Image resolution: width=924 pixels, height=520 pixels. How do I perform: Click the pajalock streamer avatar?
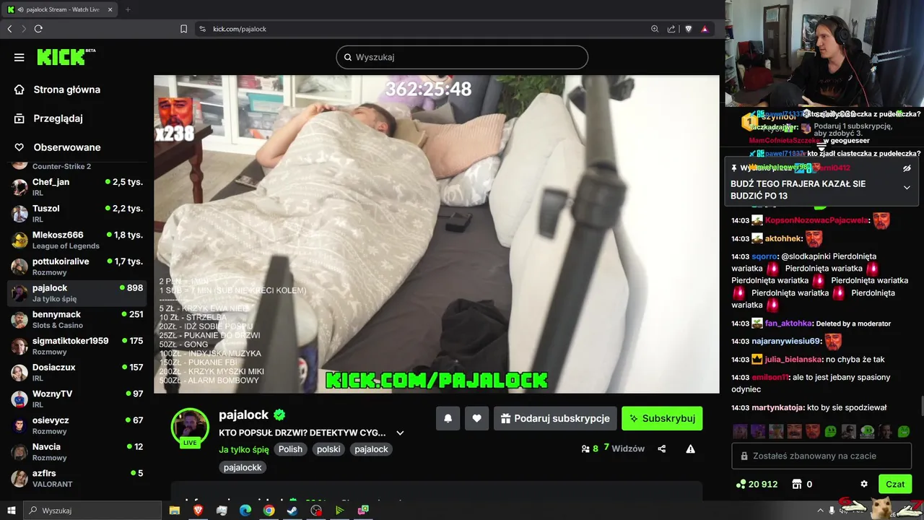[190, 426]
